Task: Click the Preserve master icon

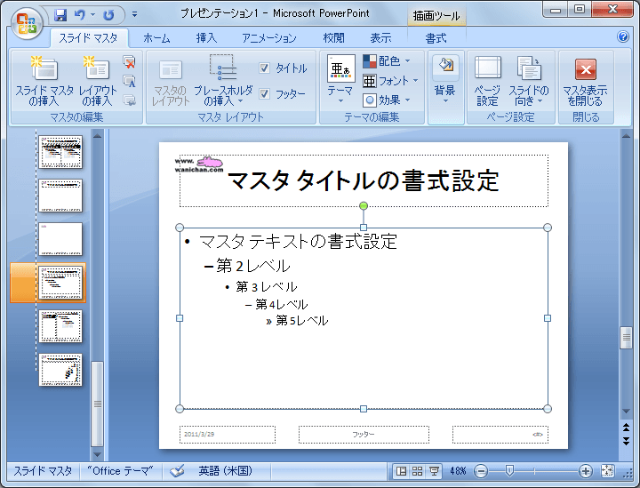Action: pyautogui.click(x=130, y=100)
